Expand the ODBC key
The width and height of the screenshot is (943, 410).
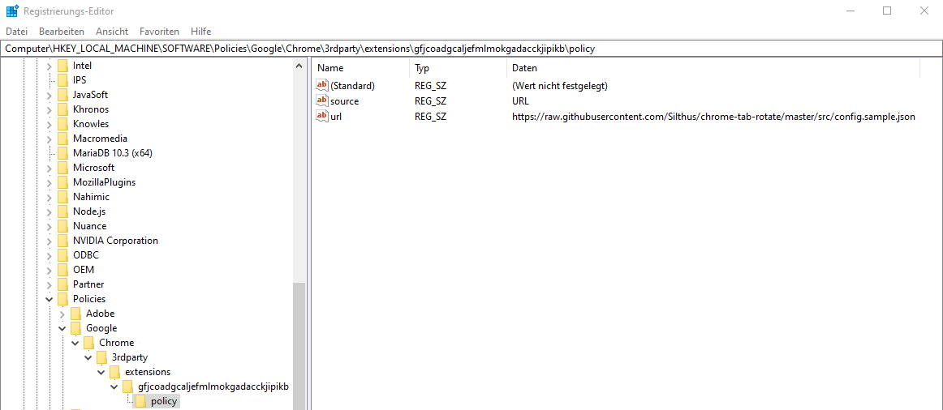click(50, 255)
